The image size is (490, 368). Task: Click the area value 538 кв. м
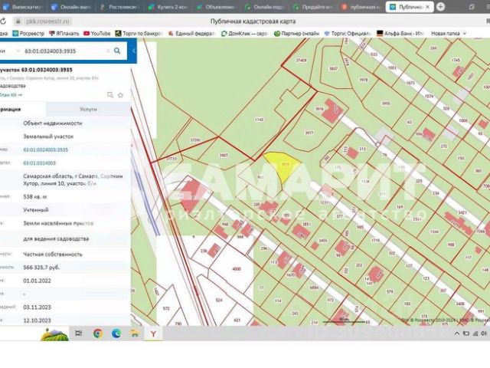(35, 197)
